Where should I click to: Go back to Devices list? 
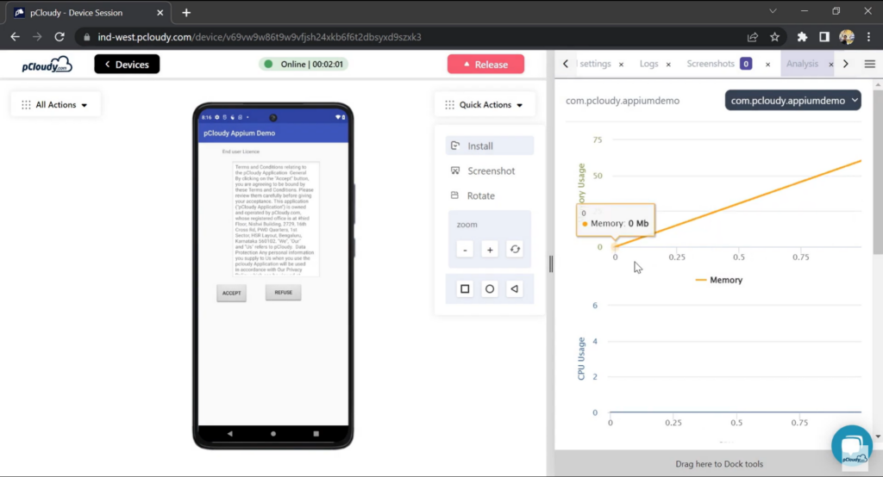pos(127,64)
